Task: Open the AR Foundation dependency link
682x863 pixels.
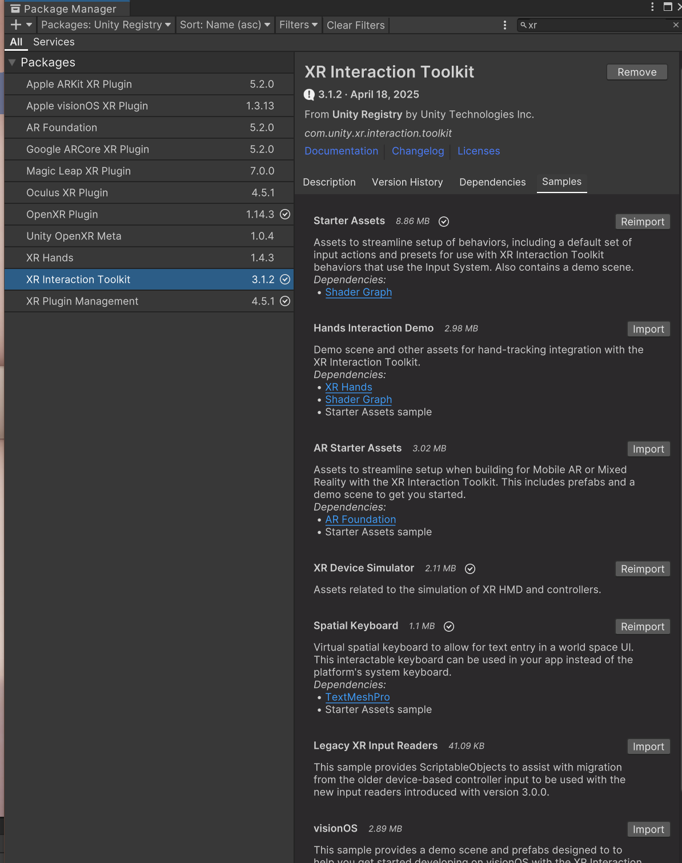Action: coord(360,519)
